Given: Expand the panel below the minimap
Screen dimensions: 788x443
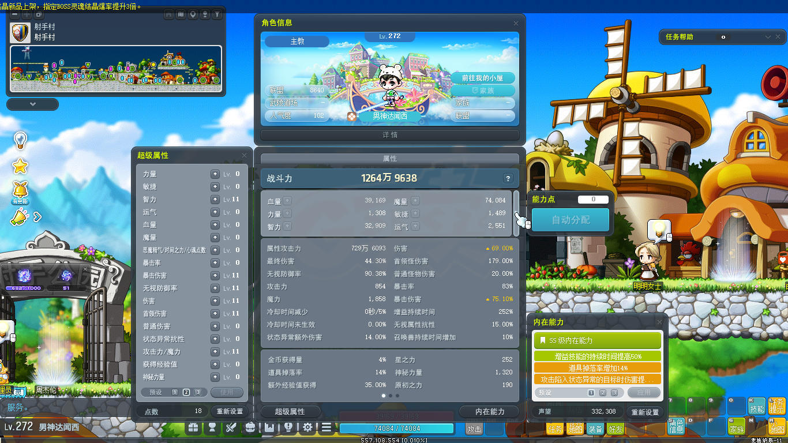Looking at the screenshot, I should point(33,104).
